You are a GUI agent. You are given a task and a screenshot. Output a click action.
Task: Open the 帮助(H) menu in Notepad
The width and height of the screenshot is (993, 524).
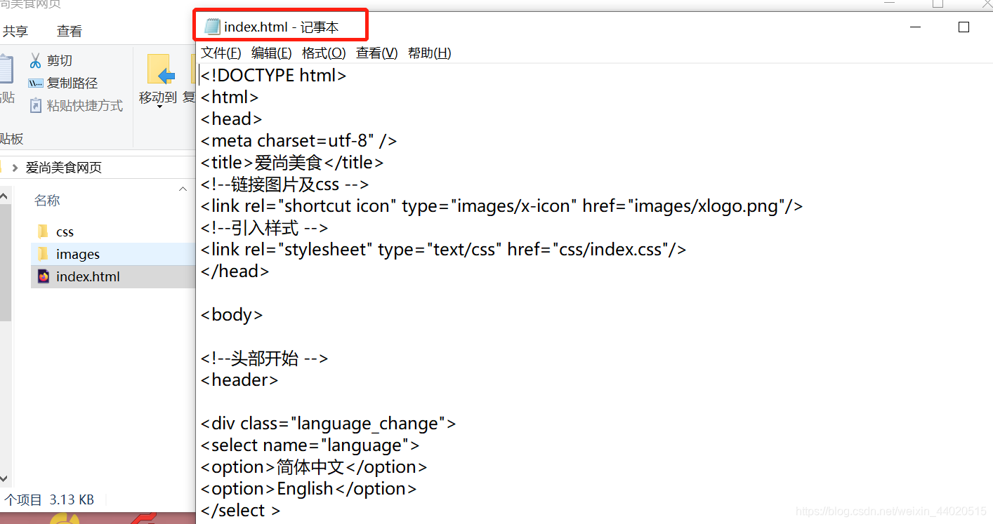[x=430, y=53]
